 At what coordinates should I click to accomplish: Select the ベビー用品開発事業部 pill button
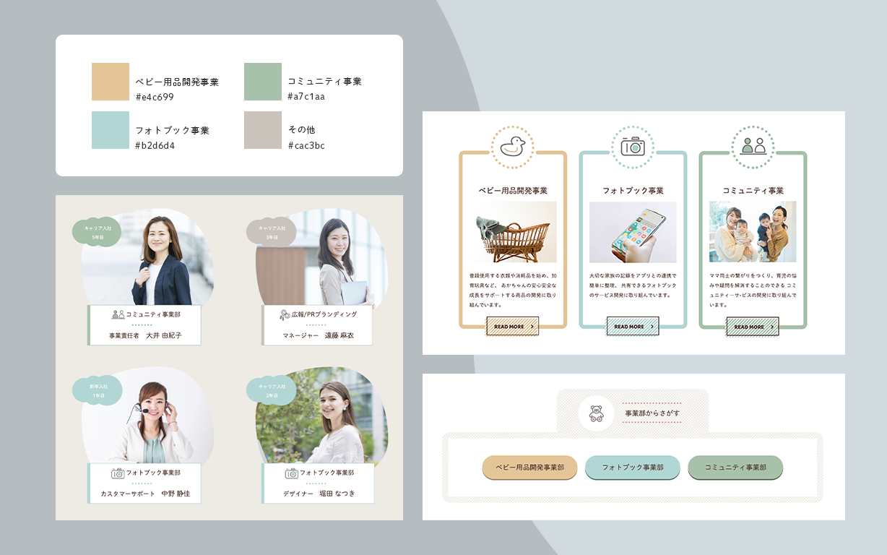click(529, 468)
